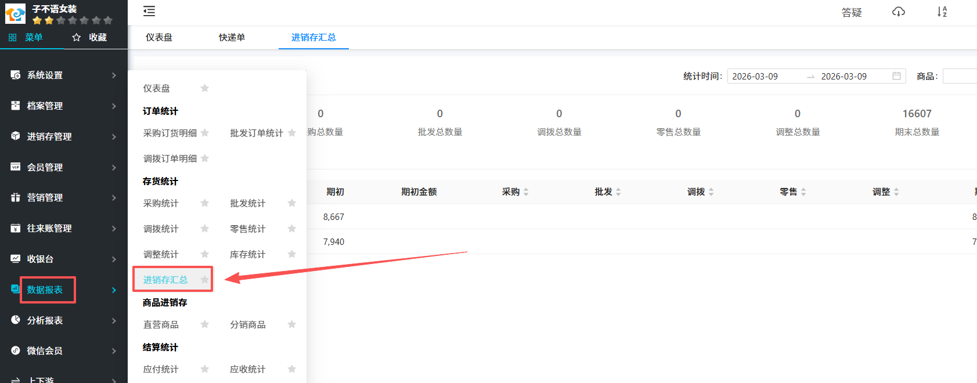Click the 往来账管理 ledger icon
This screenshot has width=977, height=383.
(16, 228)
